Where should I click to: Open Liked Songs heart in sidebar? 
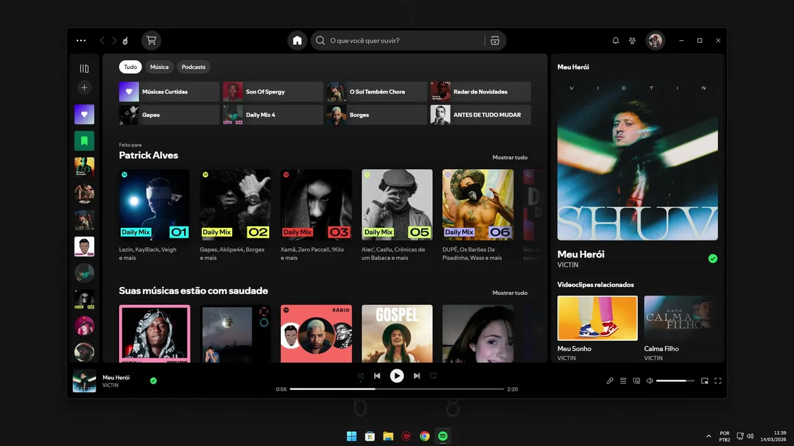click(x=84, y=114)
